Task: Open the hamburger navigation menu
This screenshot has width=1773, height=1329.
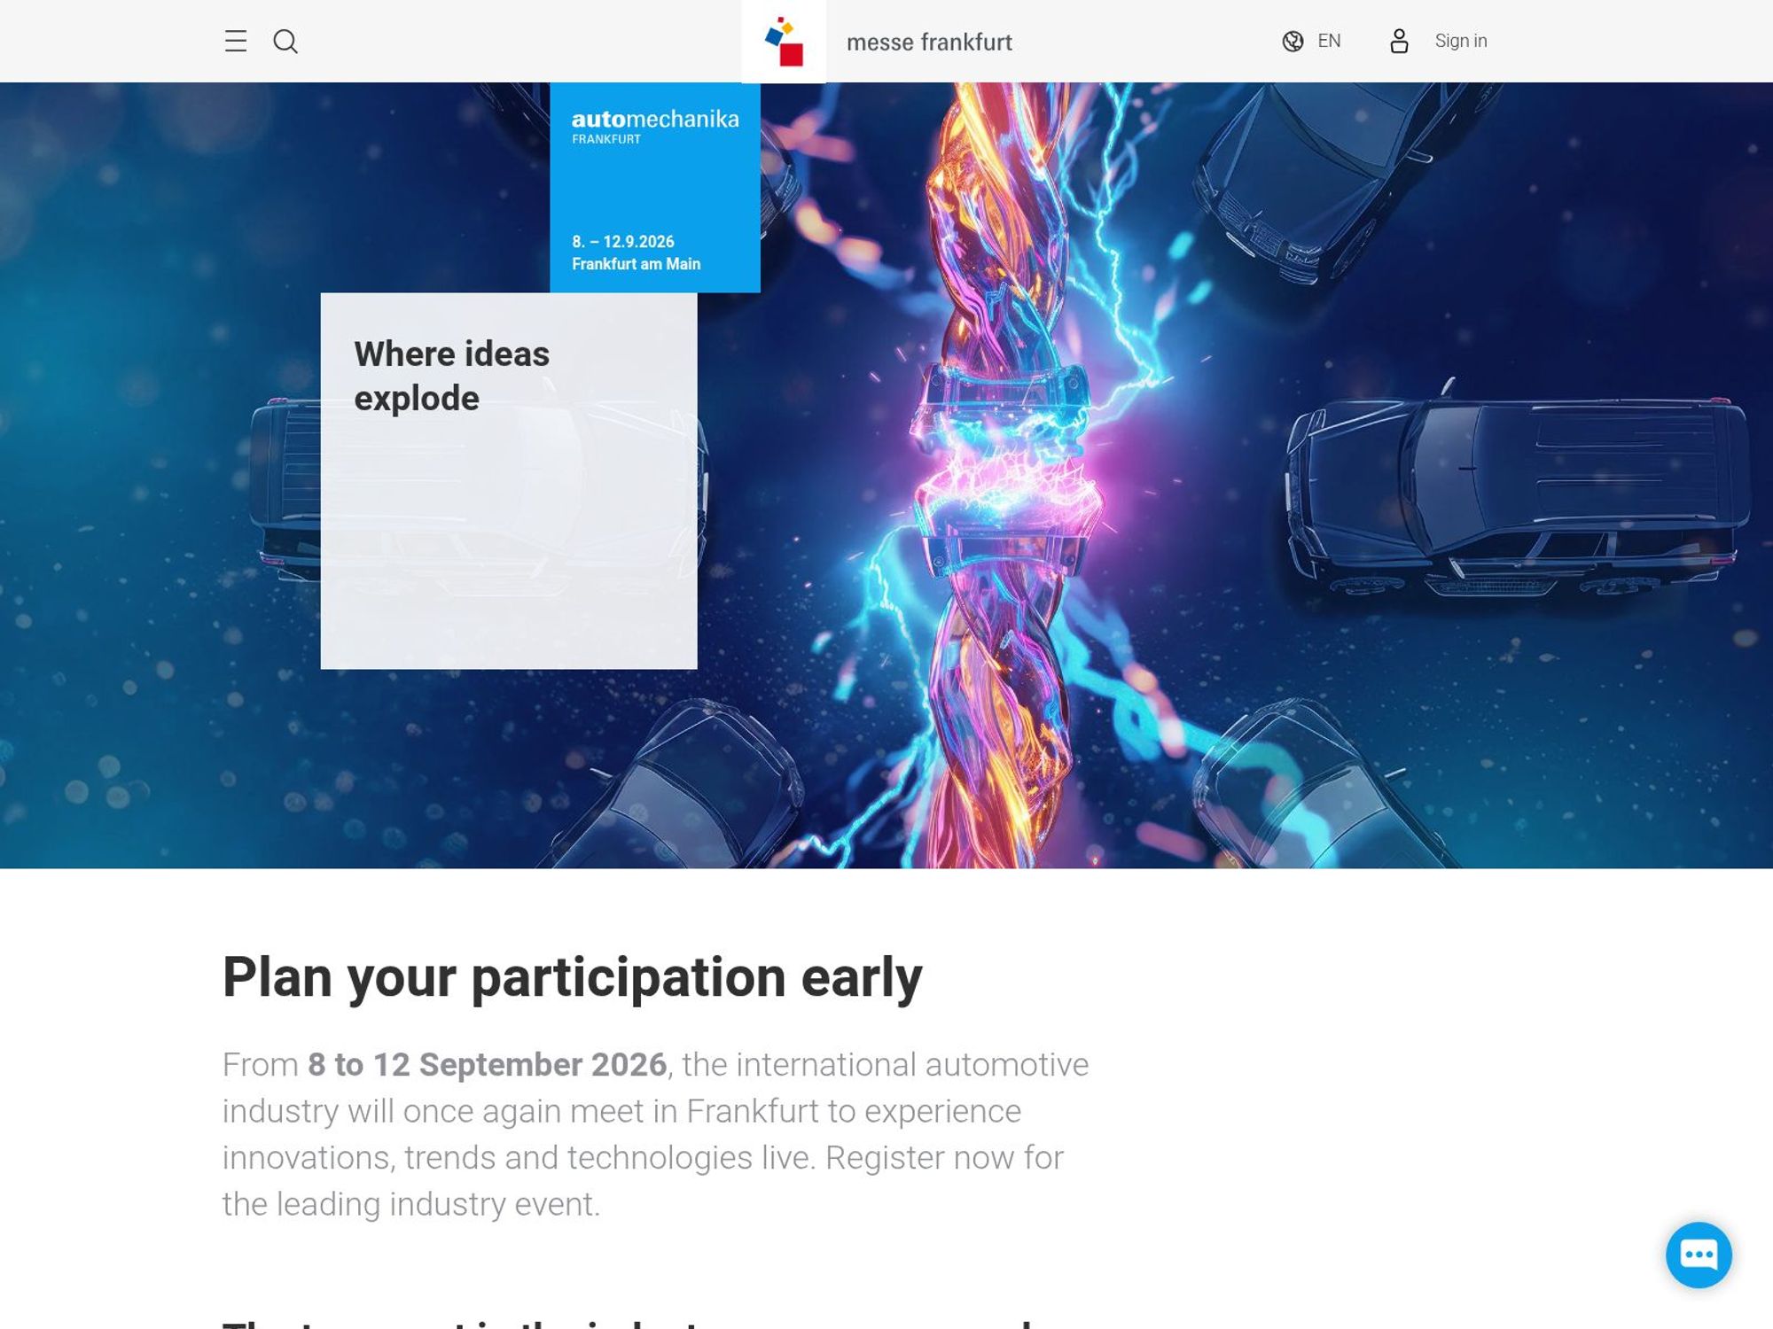Action: coord(236,41)
